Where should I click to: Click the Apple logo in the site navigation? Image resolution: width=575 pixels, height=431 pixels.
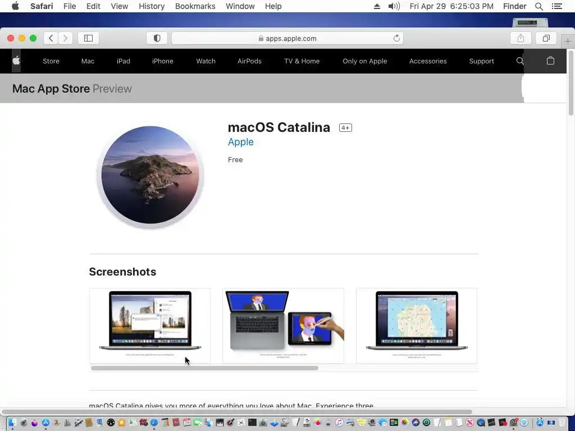[x=16, y=61]
